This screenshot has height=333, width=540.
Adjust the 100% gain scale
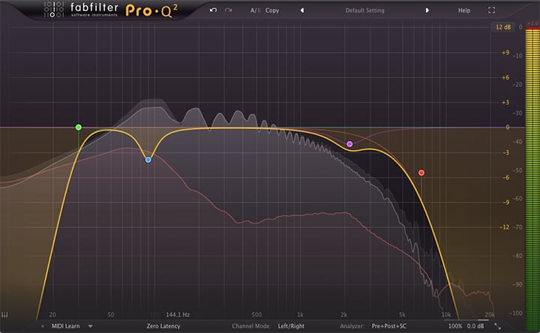pyautogui.click(x=455, y=326)
